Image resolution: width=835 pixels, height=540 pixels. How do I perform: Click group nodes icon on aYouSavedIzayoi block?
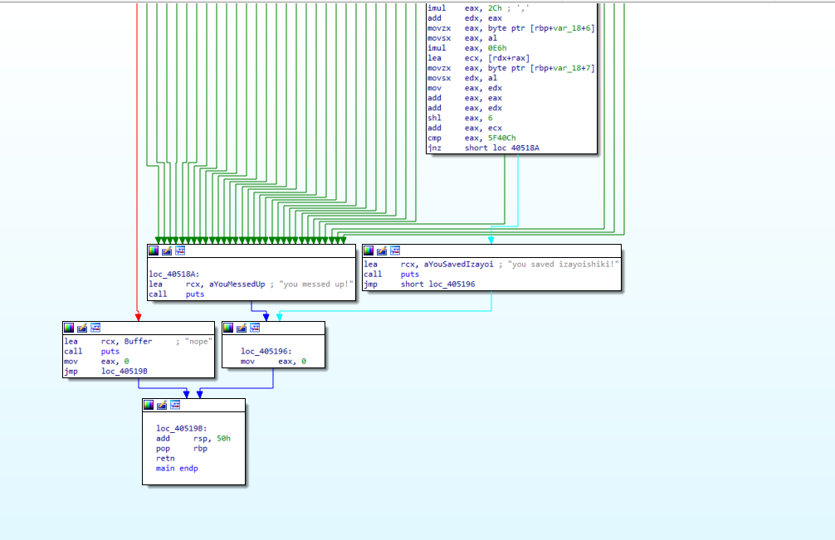point(396,251)
